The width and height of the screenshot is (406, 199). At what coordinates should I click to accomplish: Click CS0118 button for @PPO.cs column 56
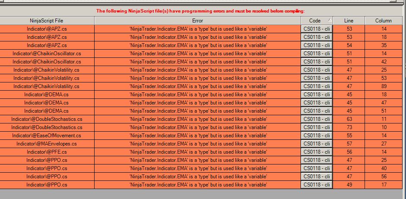[x=317, y=177]
